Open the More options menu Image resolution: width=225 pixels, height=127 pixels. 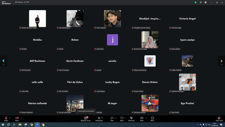152,119
